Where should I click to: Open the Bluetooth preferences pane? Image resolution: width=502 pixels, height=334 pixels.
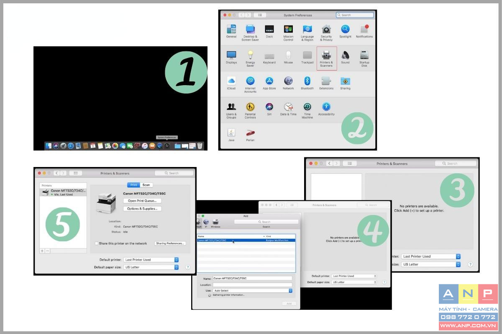307,83
